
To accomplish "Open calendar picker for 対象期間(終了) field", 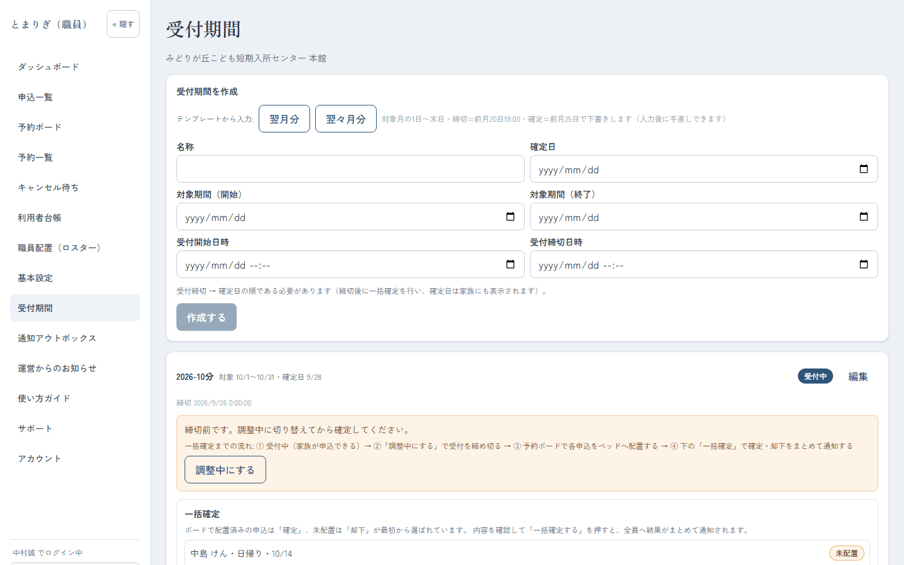I will (x=864, y=217).
